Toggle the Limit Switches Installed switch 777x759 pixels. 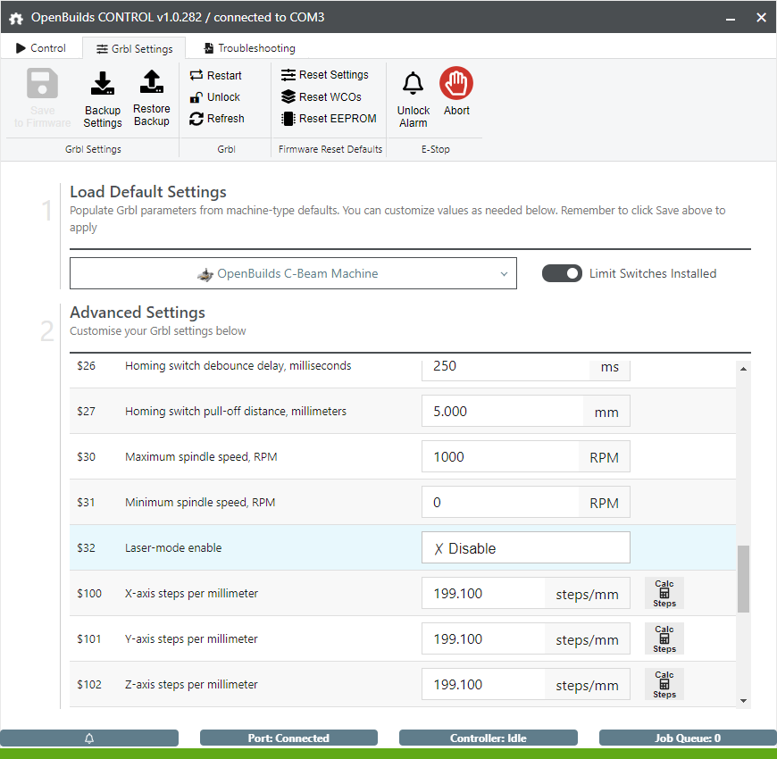pos(562,273)
